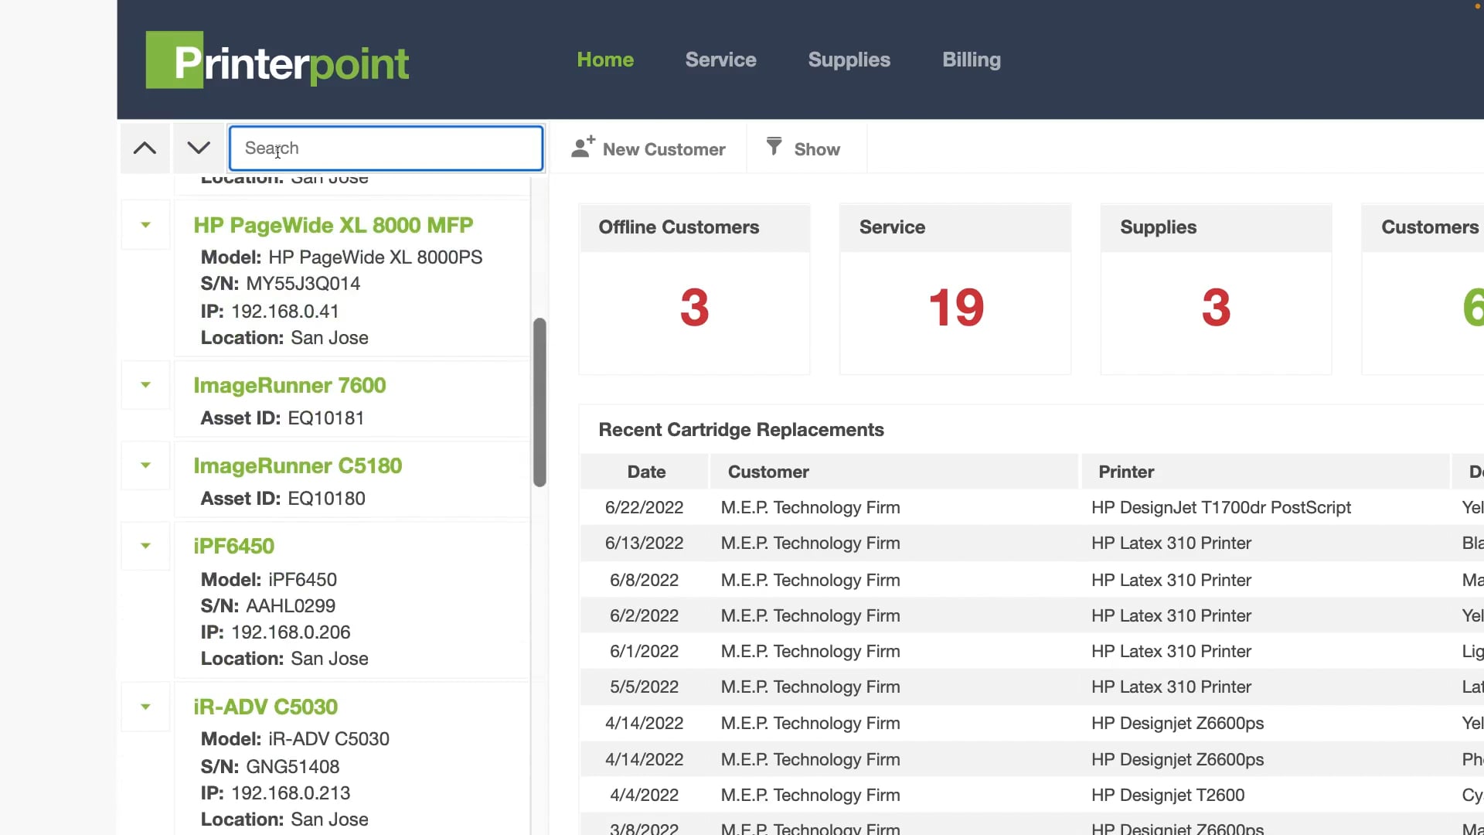1484x835 pixels.
Task: Click the New Customer person-plus icon
Action: point(583,147)
